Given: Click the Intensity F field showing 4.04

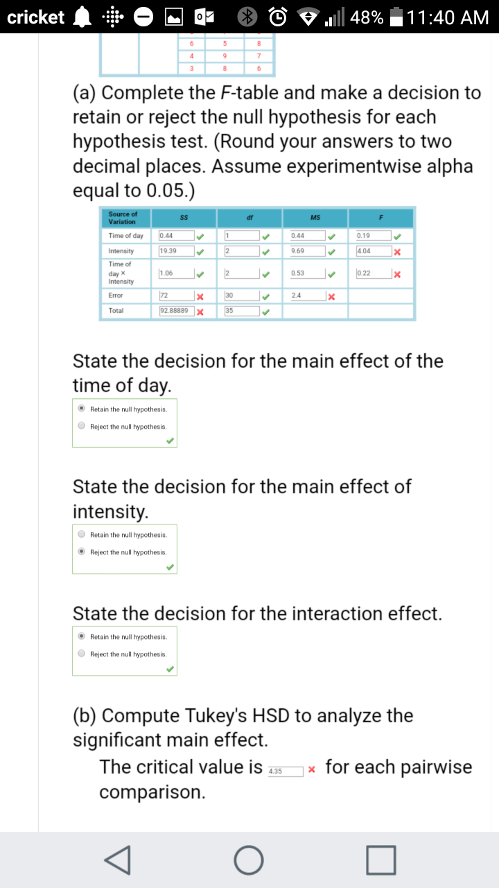Looking at the screenshot, I should coord(374,250).
